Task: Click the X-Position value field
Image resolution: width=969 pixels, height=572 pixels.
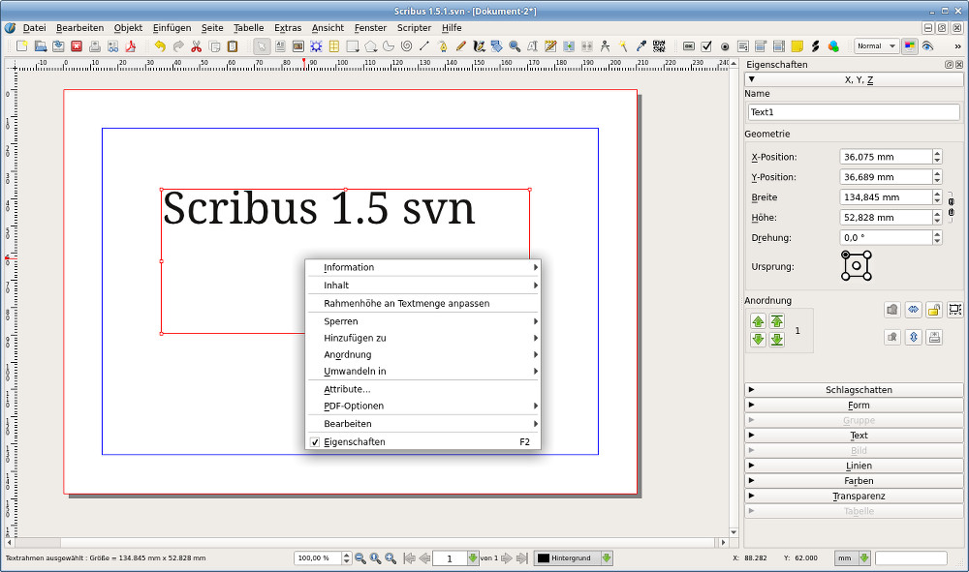Action: pos(886,157)
